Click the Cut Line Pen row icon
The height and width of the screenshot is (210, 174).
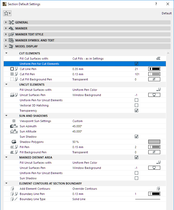pyautogui.click(x=14, y=69)
